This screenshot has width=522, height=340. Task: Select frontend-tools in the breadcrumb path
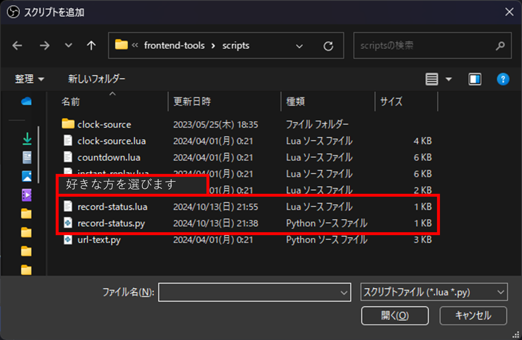pyautogui.click(x=174, y=46)
